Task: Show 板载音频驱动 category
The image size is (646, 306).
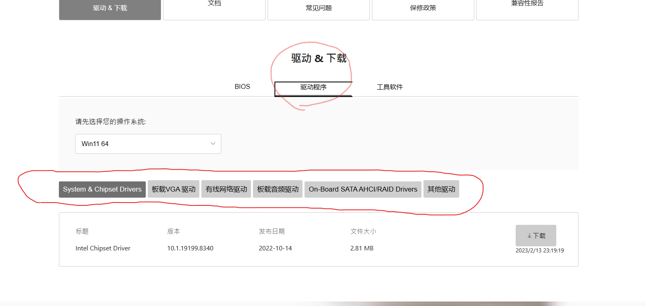Action: click(x=278, y=189)
